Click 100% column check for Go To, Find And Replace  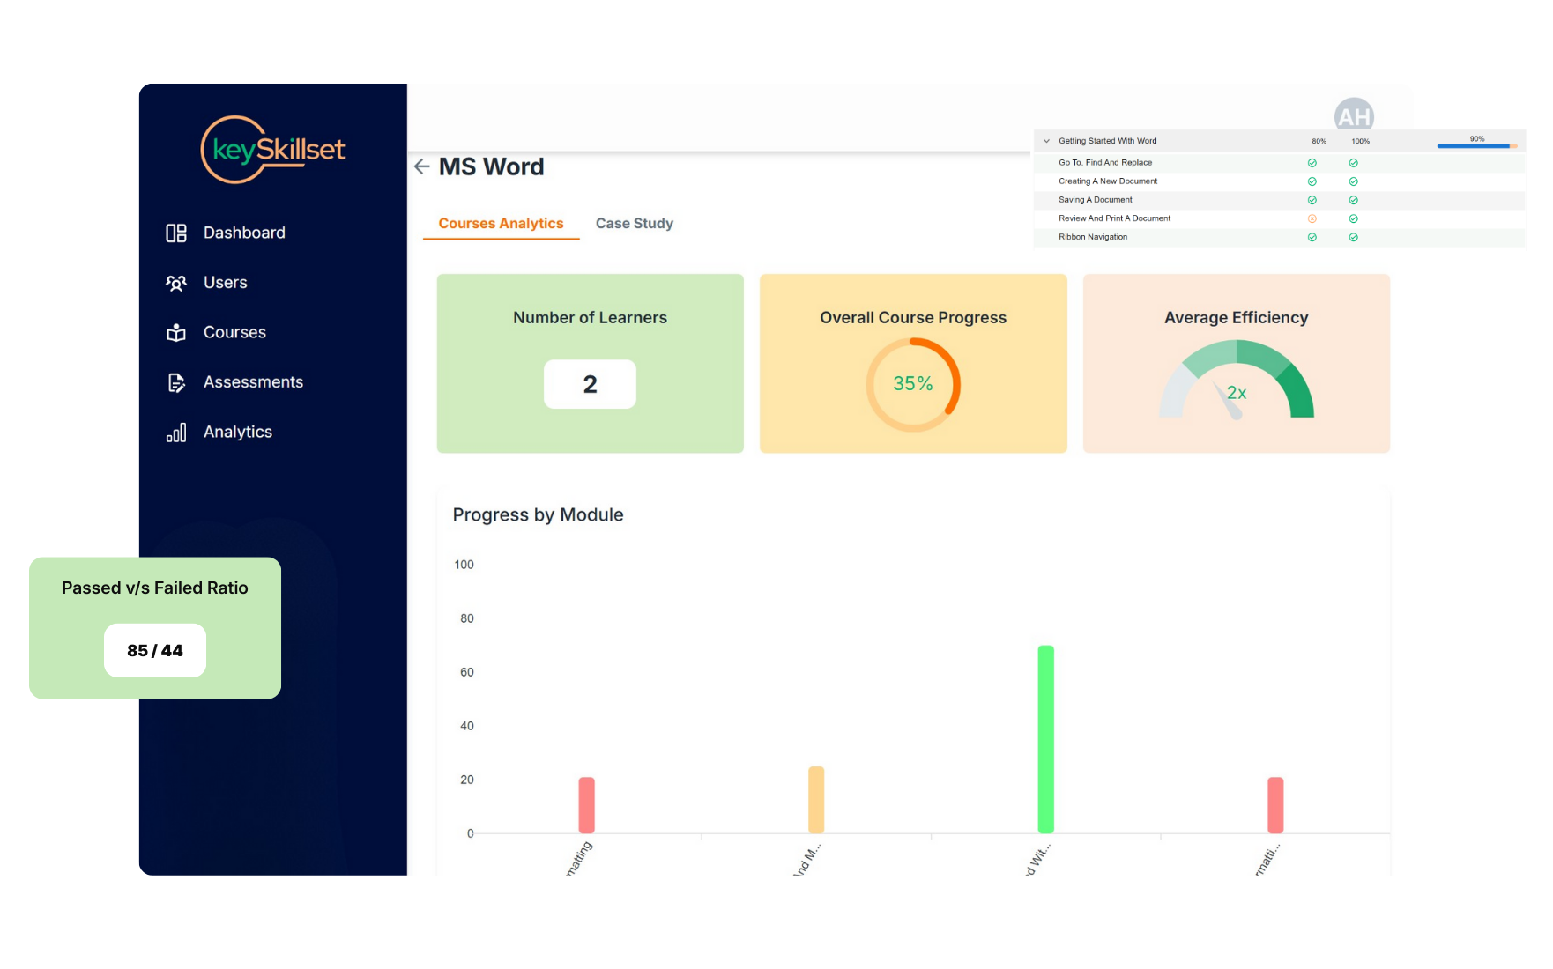coord(1353,163)
